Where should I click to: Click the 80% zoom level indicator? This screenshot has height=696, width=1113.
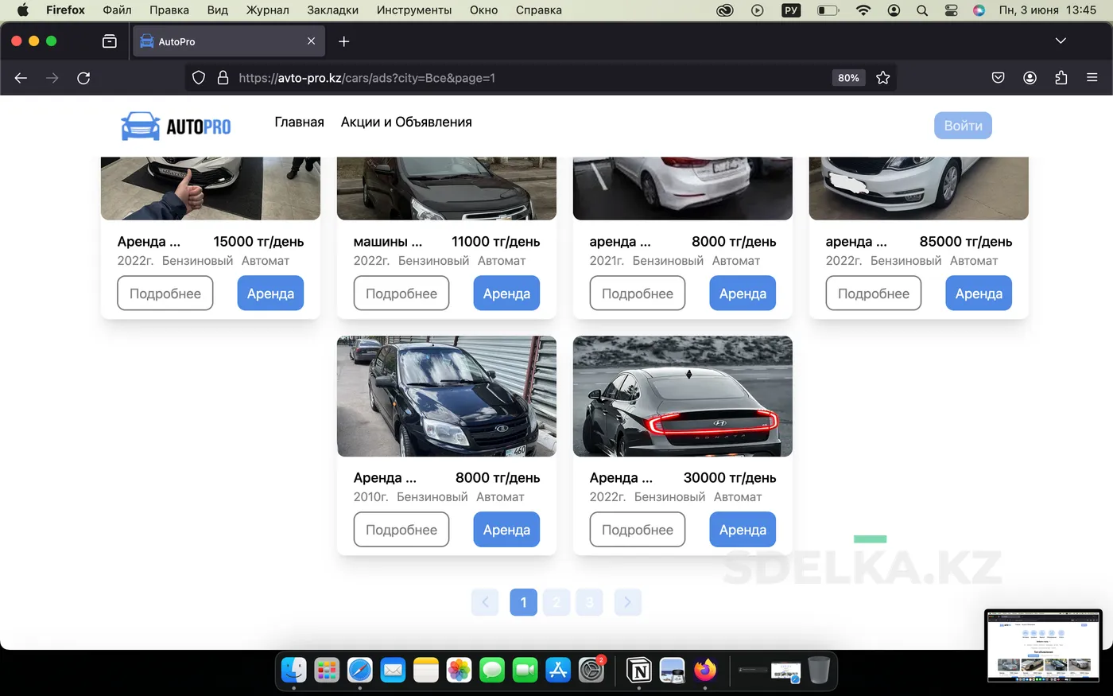click(848, 78)
